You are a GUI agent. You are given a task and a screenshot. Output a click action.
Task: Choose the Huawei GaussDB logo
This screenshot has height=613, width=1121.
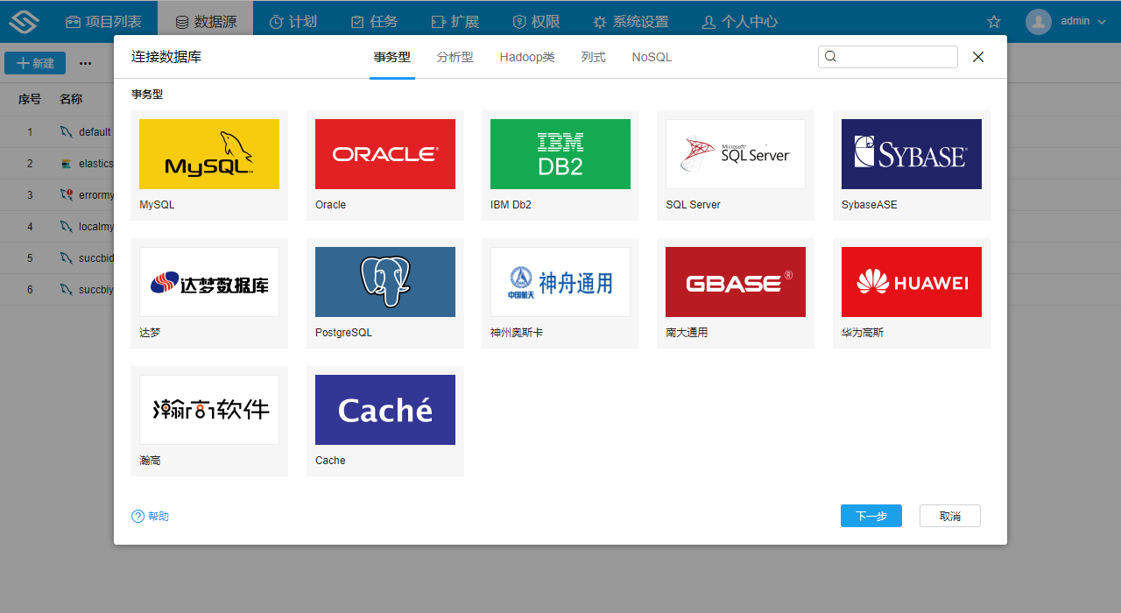tap(911, 282)
